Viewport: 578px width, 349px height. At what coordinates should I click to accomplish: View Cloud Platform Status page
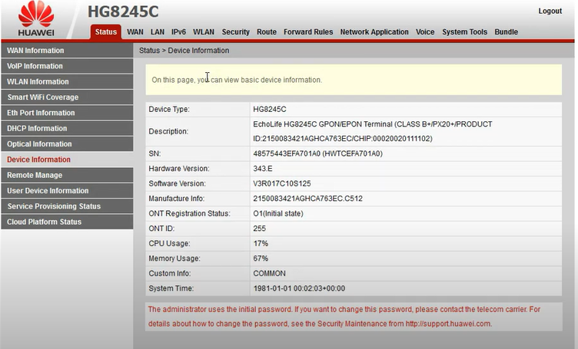(x=44, y=222)
